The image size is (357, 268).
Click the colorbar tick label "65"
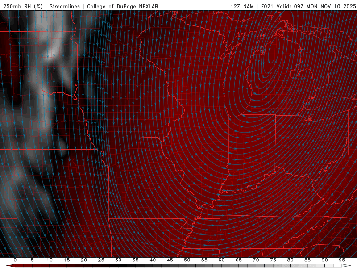pos(239,260)
